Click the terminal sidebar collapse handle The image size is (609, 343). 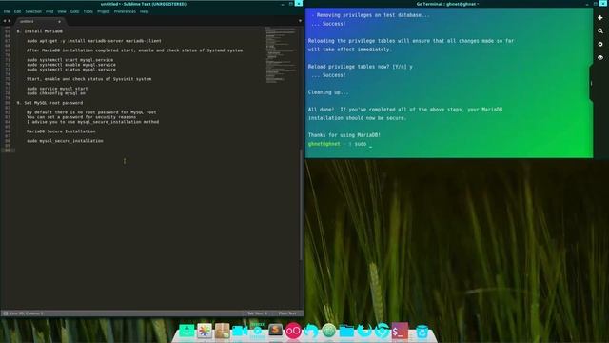tap(591, 83)
